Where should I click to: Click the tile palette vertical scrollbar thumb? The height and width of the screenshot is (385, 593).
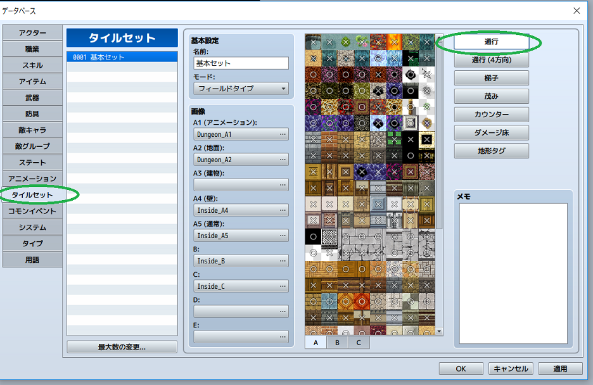coord(439,134)
